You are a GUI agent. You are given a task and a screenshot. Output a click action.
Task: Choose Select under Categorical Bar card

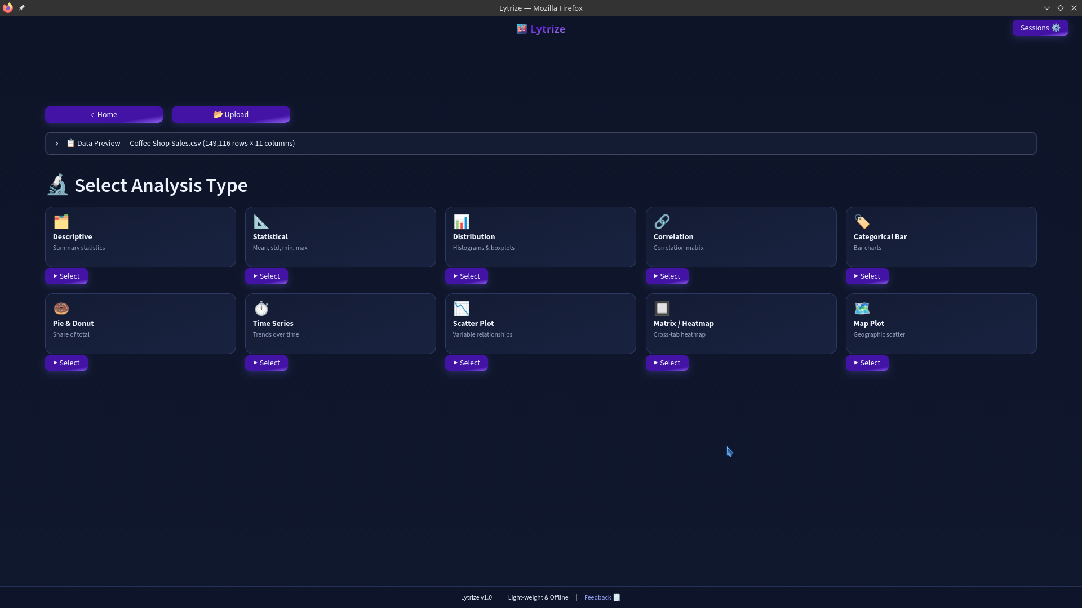(x=867, y=276)
